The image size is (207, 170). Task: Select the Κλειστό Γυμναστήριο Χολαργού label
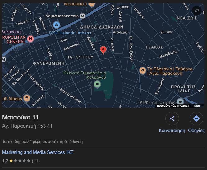point(85,75)
